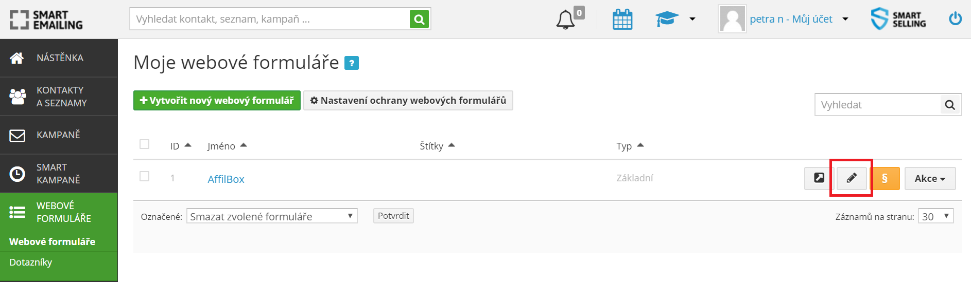This screenshot has width=971, height=282.
Task: Click the green search magnifier button
Action: (420, 20)
